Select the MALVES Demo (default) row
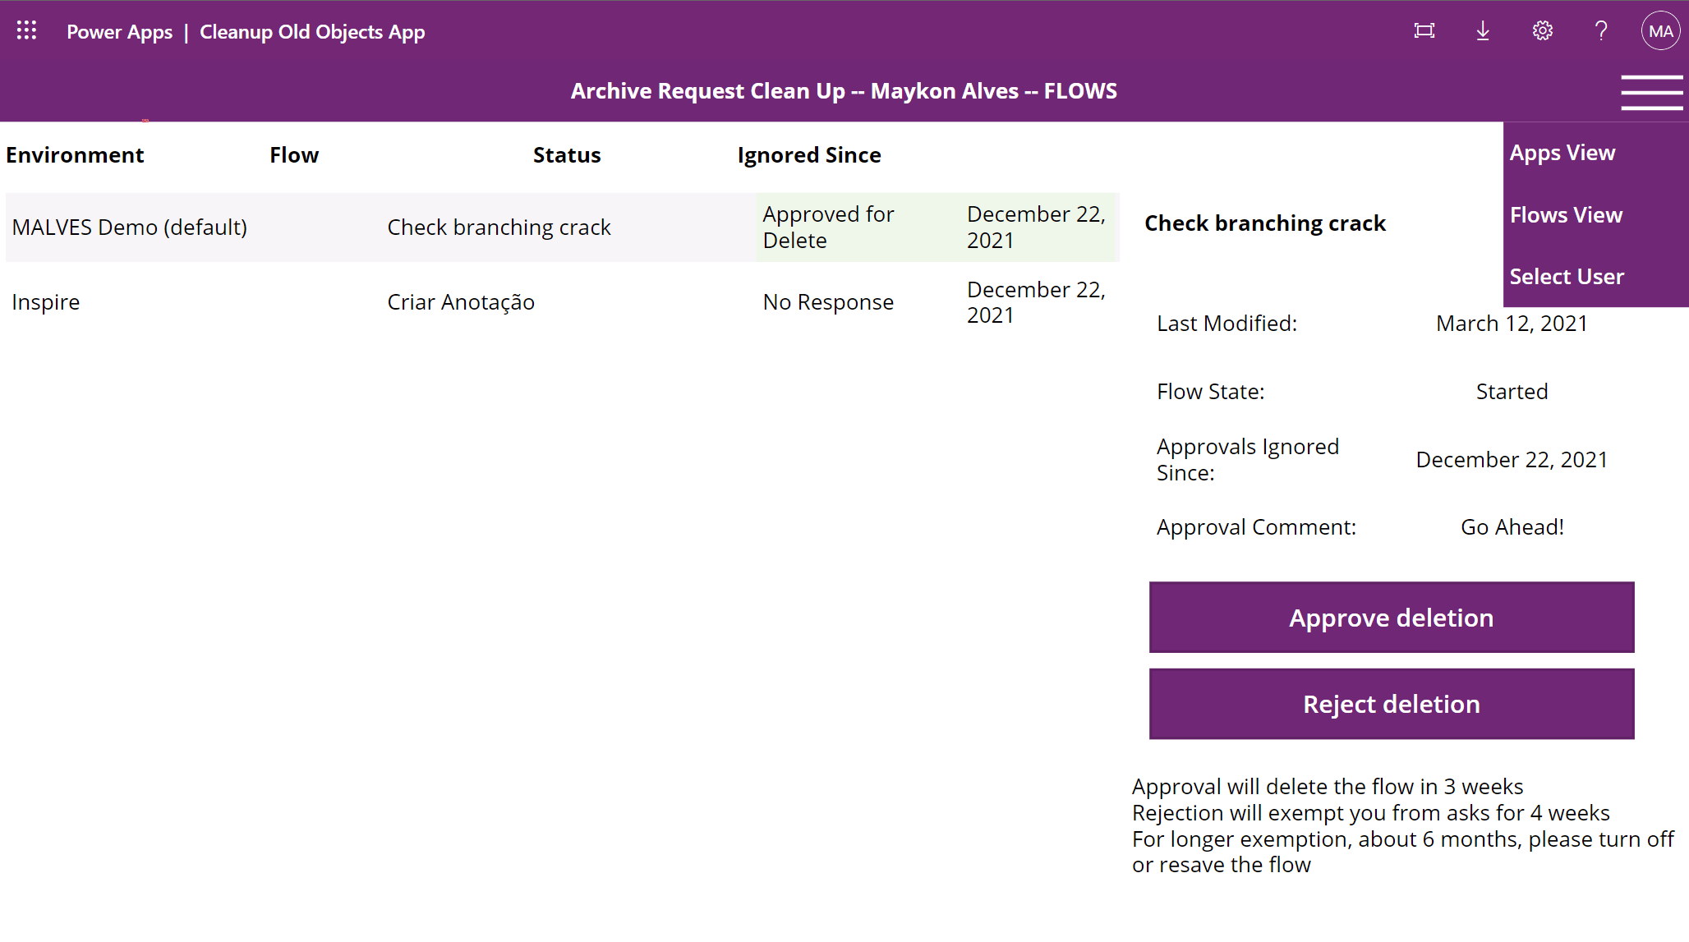 [130, 227]
